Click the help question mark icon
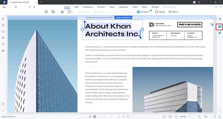Screen dimensions: 223x119 tap(3, 104)
